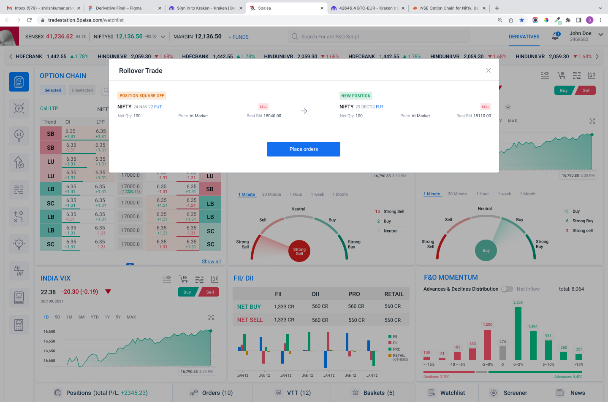Toggle the Unselected filter in Option Chain
This screenshot has height=402, width=608.
pyautogui.click(x=82, y=90)
